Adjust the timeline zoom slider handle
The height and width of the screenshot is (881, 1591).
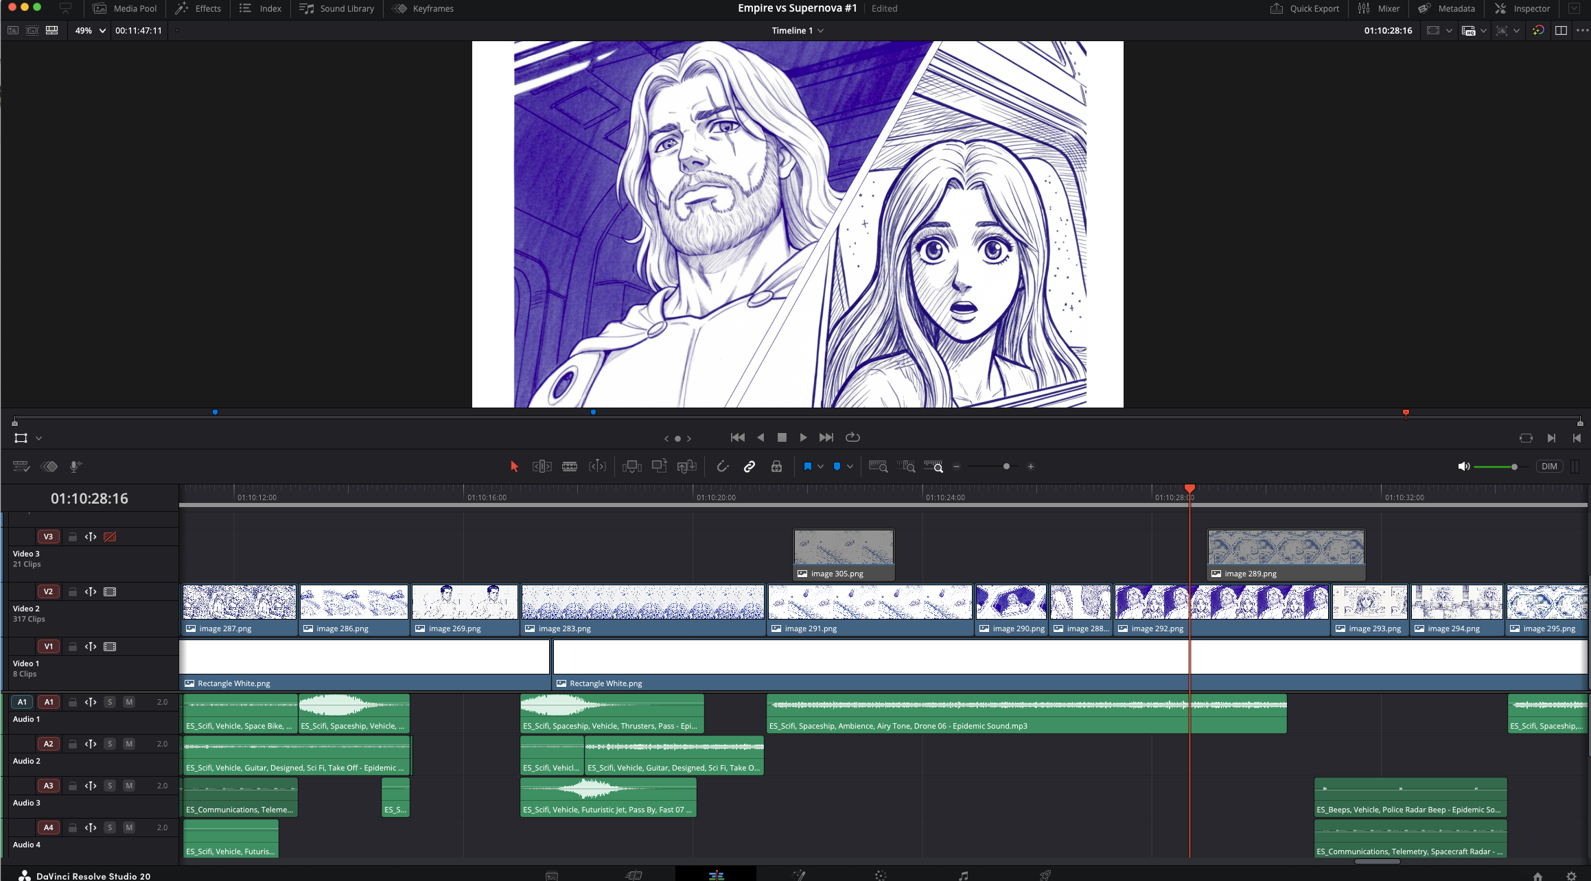(x=1006, y=467)
